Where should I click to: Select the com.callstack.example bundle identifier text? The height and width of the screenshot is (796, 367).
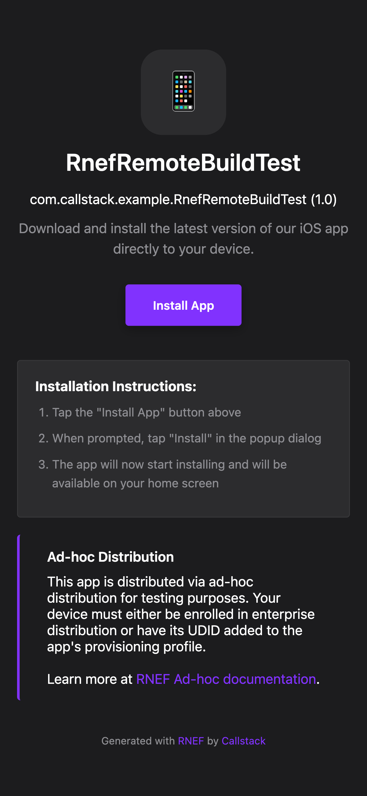(x=183, y=199)
